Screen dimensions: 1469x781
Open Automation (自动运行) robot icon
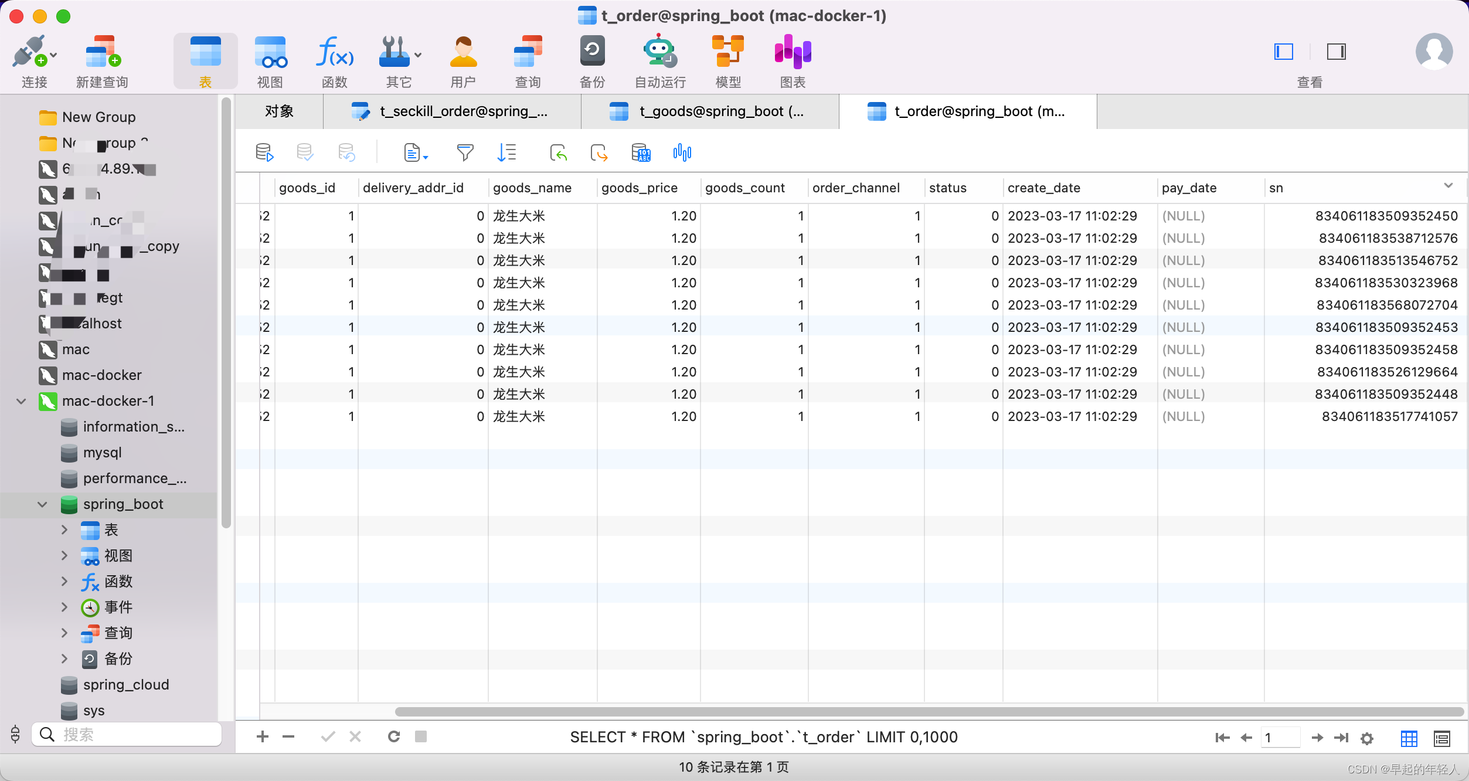660,61
